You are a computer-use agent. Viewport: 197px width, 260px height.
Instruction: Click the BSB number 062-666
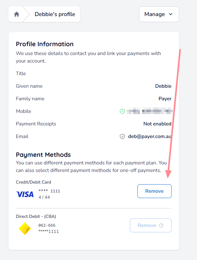[x=47, y=225]
